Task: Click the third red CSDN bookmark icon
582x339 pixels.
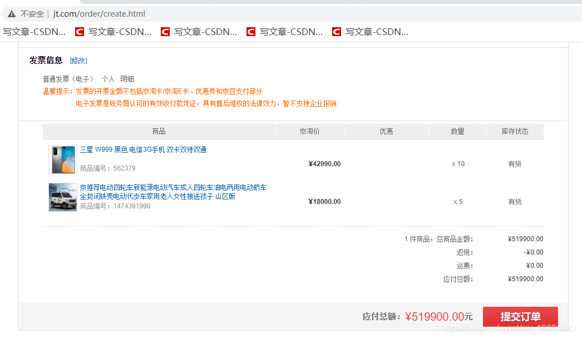Action: 251,32
